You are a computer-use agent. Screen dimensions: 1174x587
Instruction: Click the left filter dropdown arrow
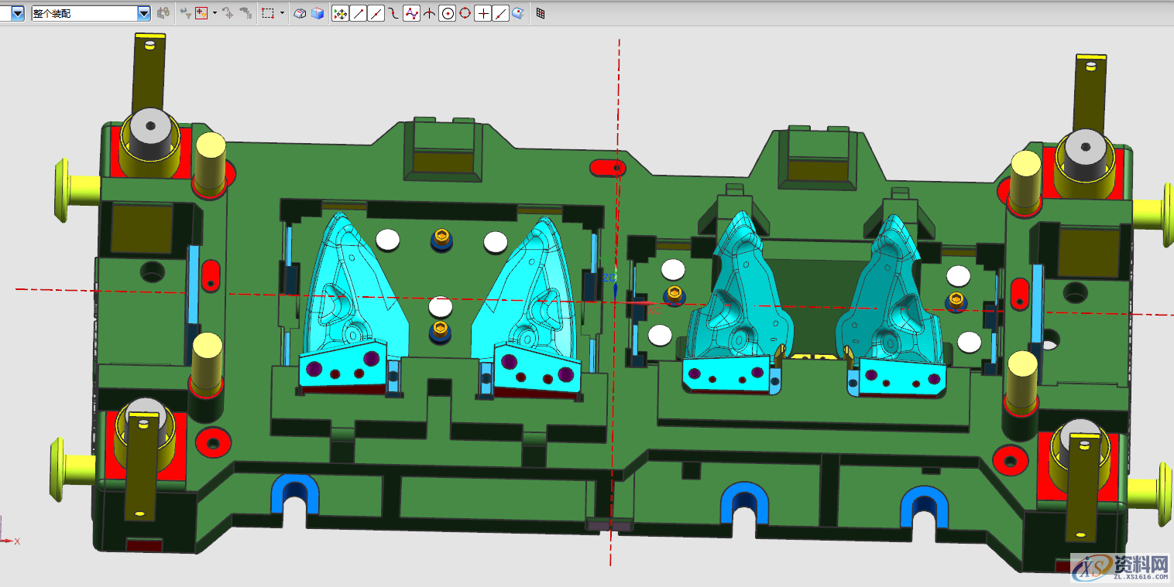17,13
